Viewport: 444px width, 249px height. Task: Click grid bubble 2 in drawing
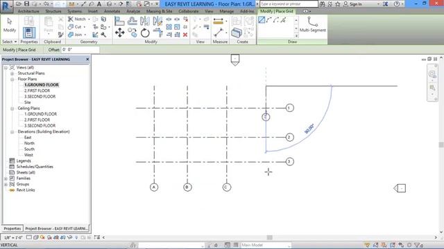tap(289, 138)
